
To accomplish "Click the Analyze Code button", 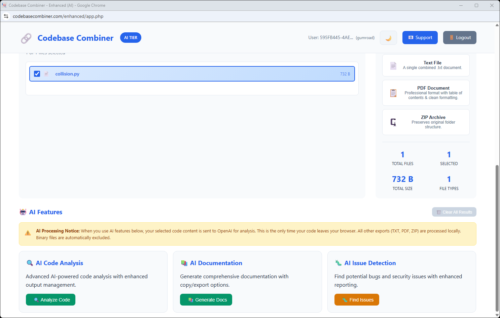I will (50, 300).
